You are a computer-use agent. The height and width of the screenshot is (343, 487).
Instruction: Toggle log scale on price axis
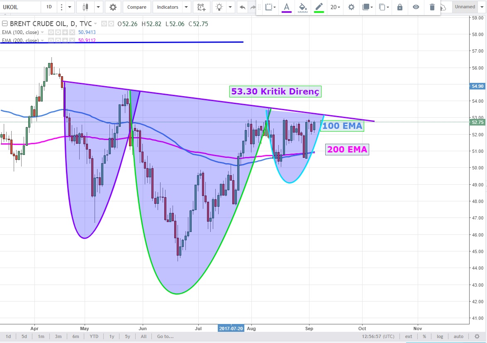[x=440, y=336]
